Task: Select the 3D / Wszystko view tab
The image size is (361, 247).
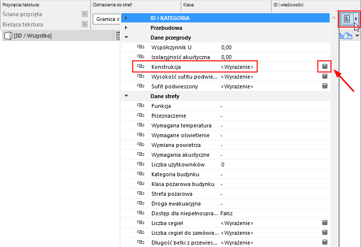Action: coord(58,36)
